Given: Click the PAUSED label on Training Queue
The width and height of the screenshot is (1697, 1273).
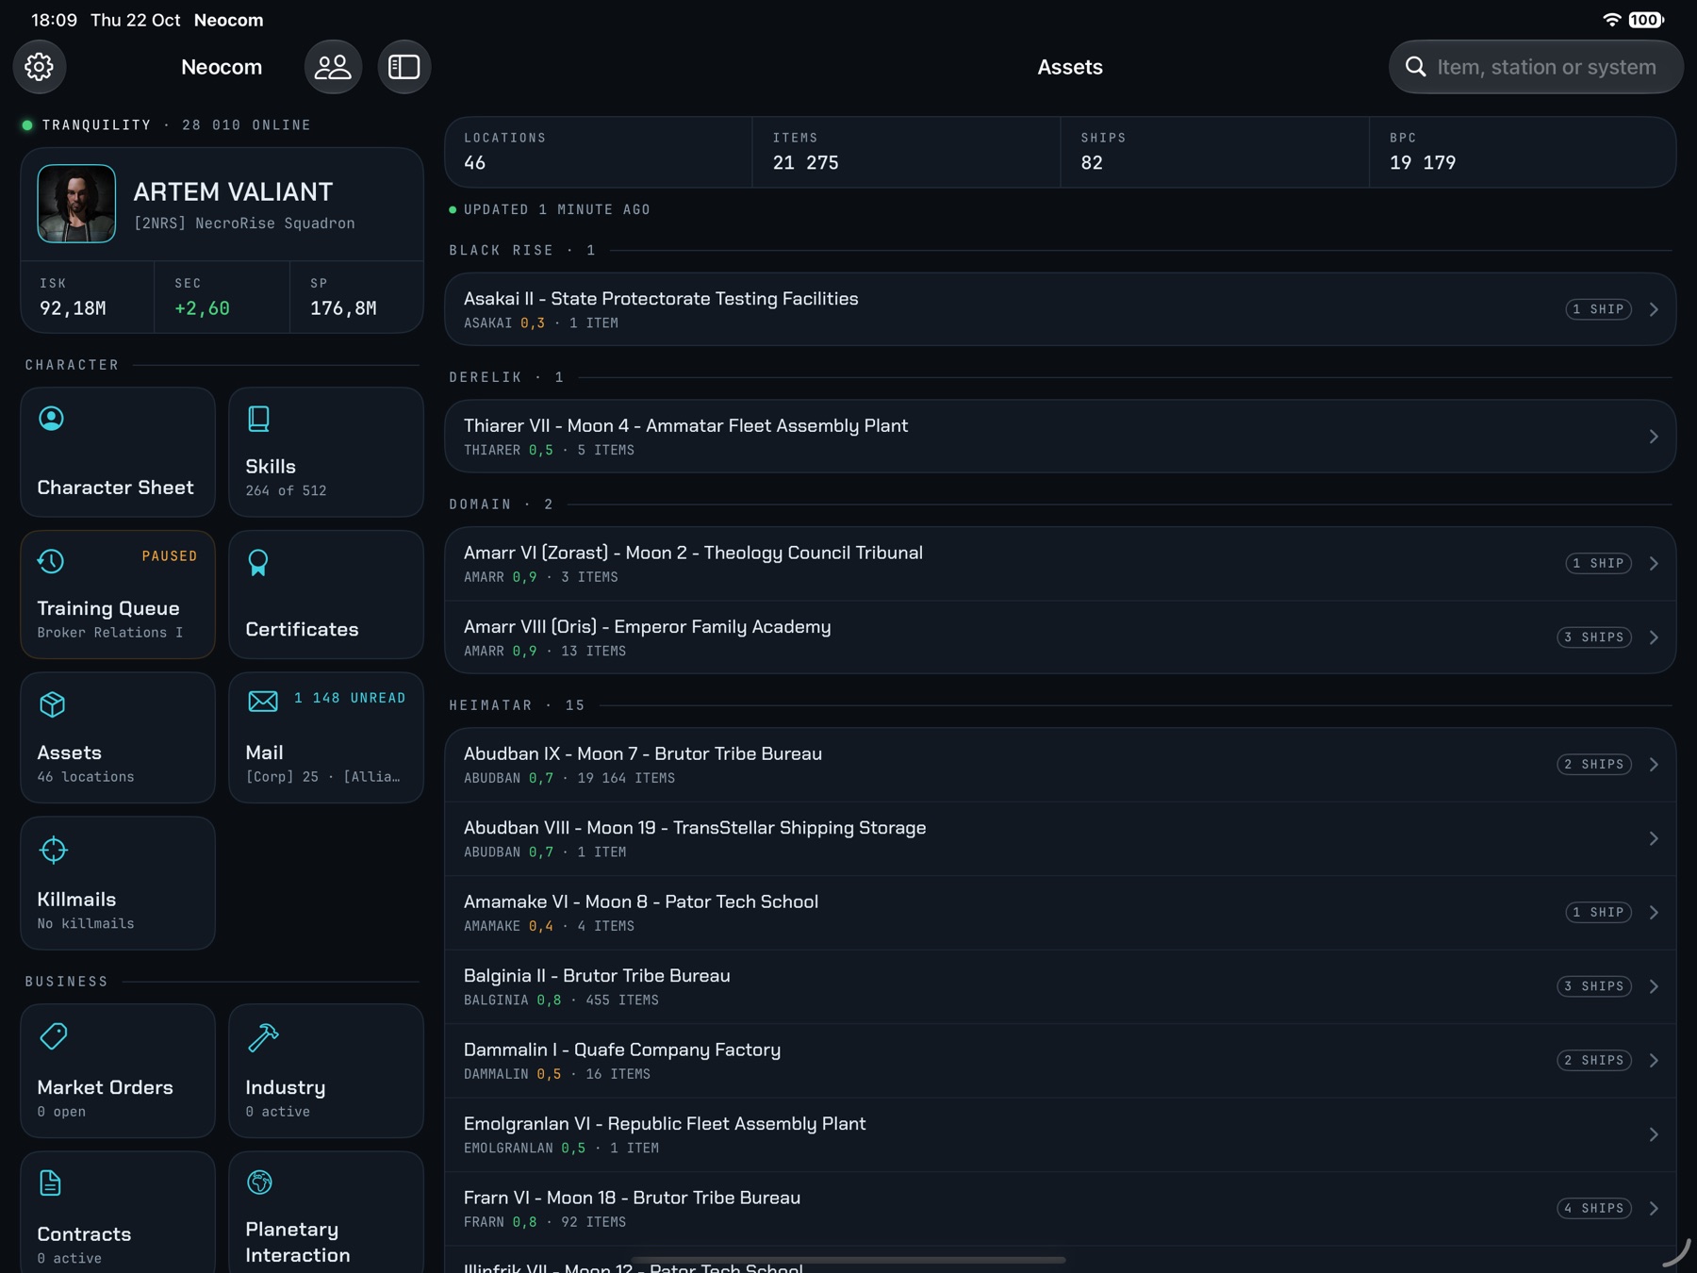Looking at the screenshot, I should (170, 556).
